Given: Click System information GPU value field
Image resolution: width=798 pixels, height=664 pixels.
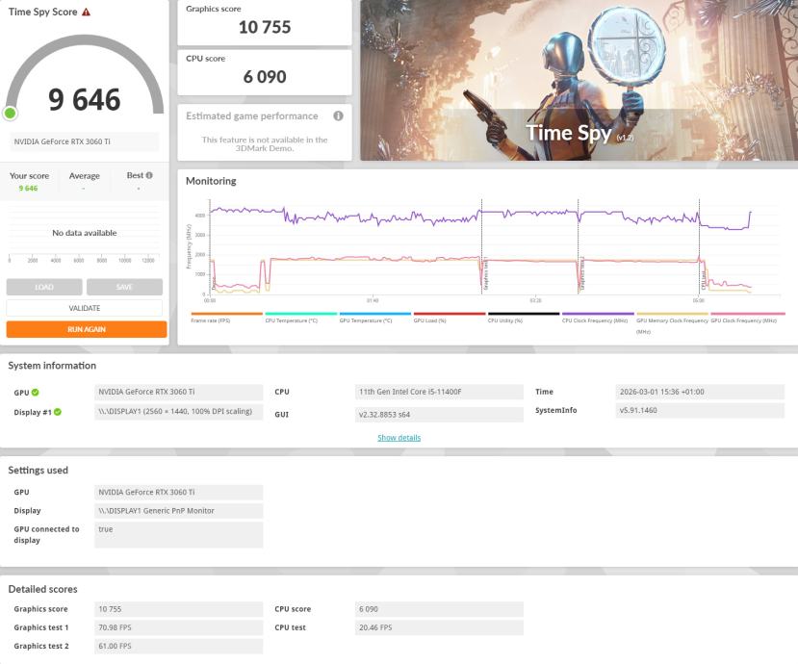Looking at the screenshot, I should click(179, 392).
